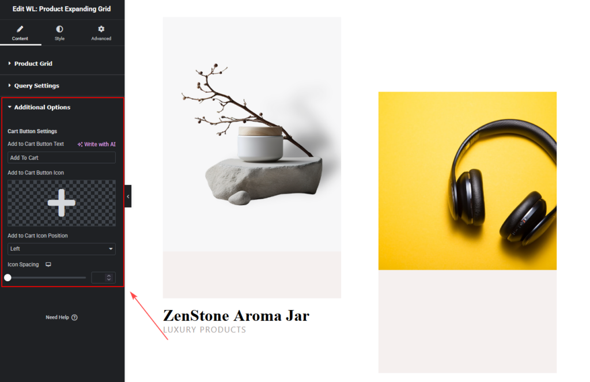The height and width of the screenshot is (382, 590).
Task: Select the yellow headphones product image
Action: (x=467, y=181)
